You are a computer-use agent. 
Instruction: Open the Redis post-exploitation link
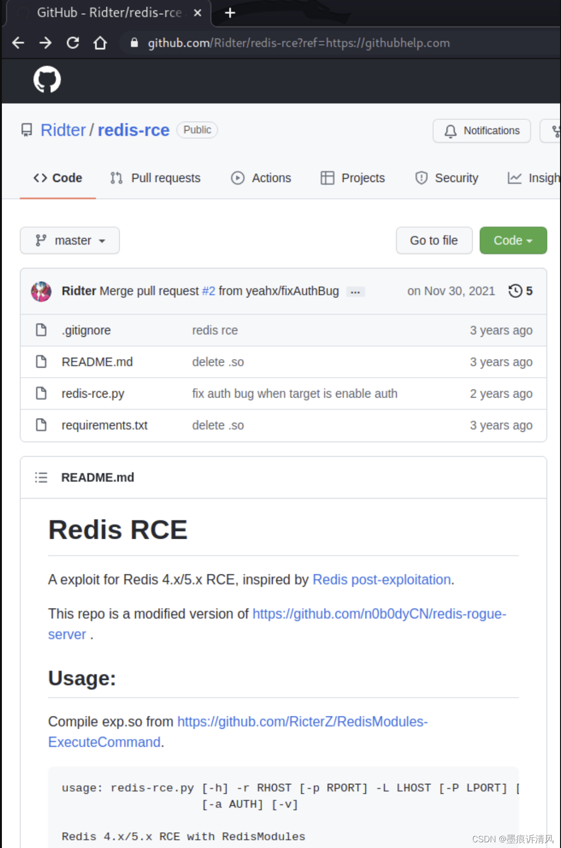(381, 580)
